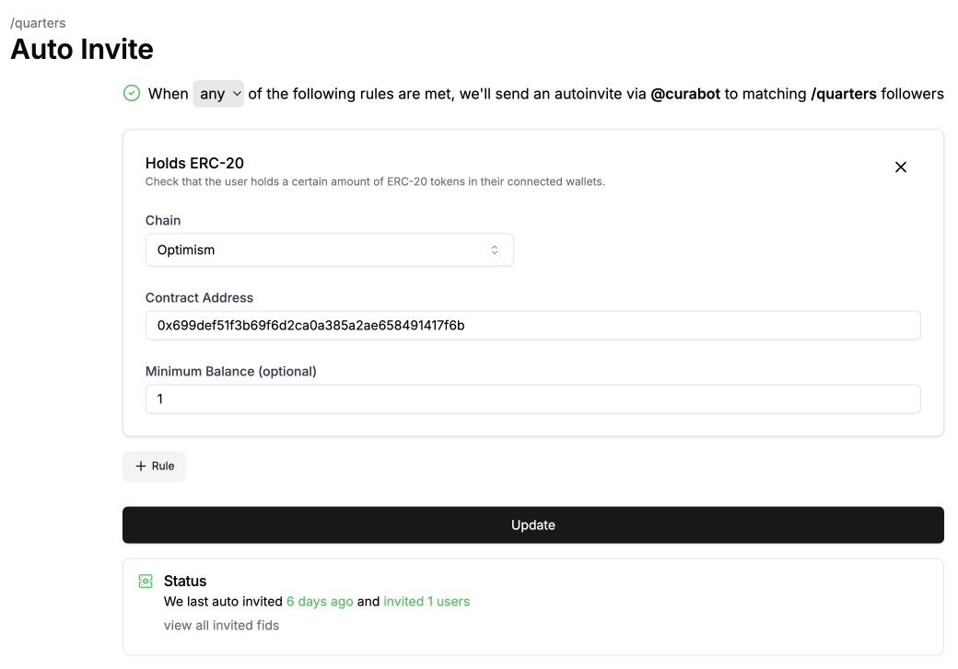Click the "invited 1 users" green link
This screenshot has width=958, height=669.
click(x=426, y=602)
